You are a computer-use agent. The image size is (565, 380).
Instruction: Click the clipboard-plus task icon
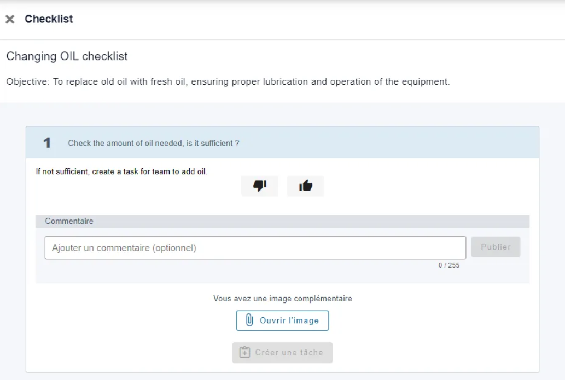(x=244, y=352)
